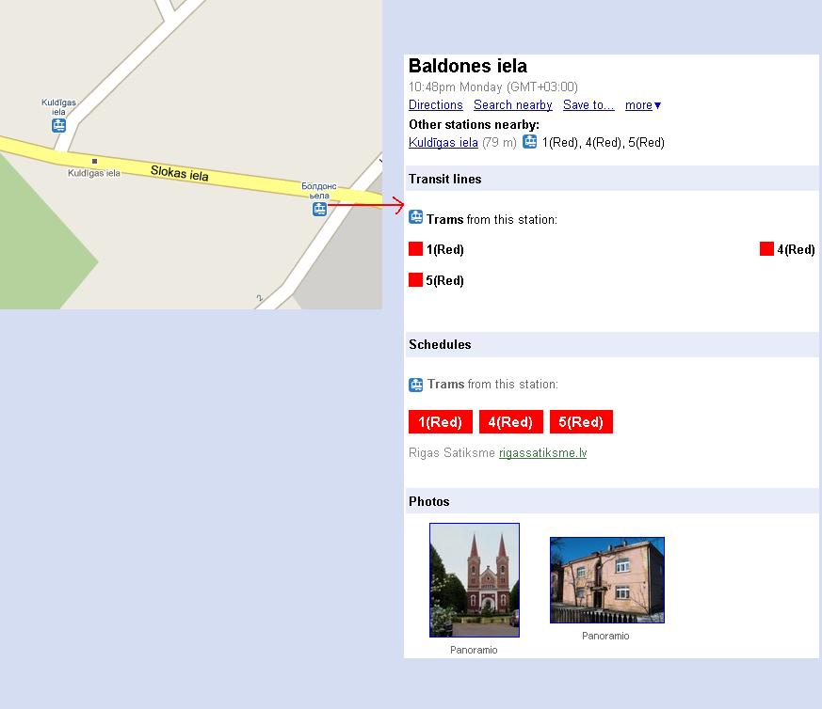Image resolution: width=822 pixels, height=709 pixels.
Task: Open the 5(Red) tram schedule button
Action: 581,421
